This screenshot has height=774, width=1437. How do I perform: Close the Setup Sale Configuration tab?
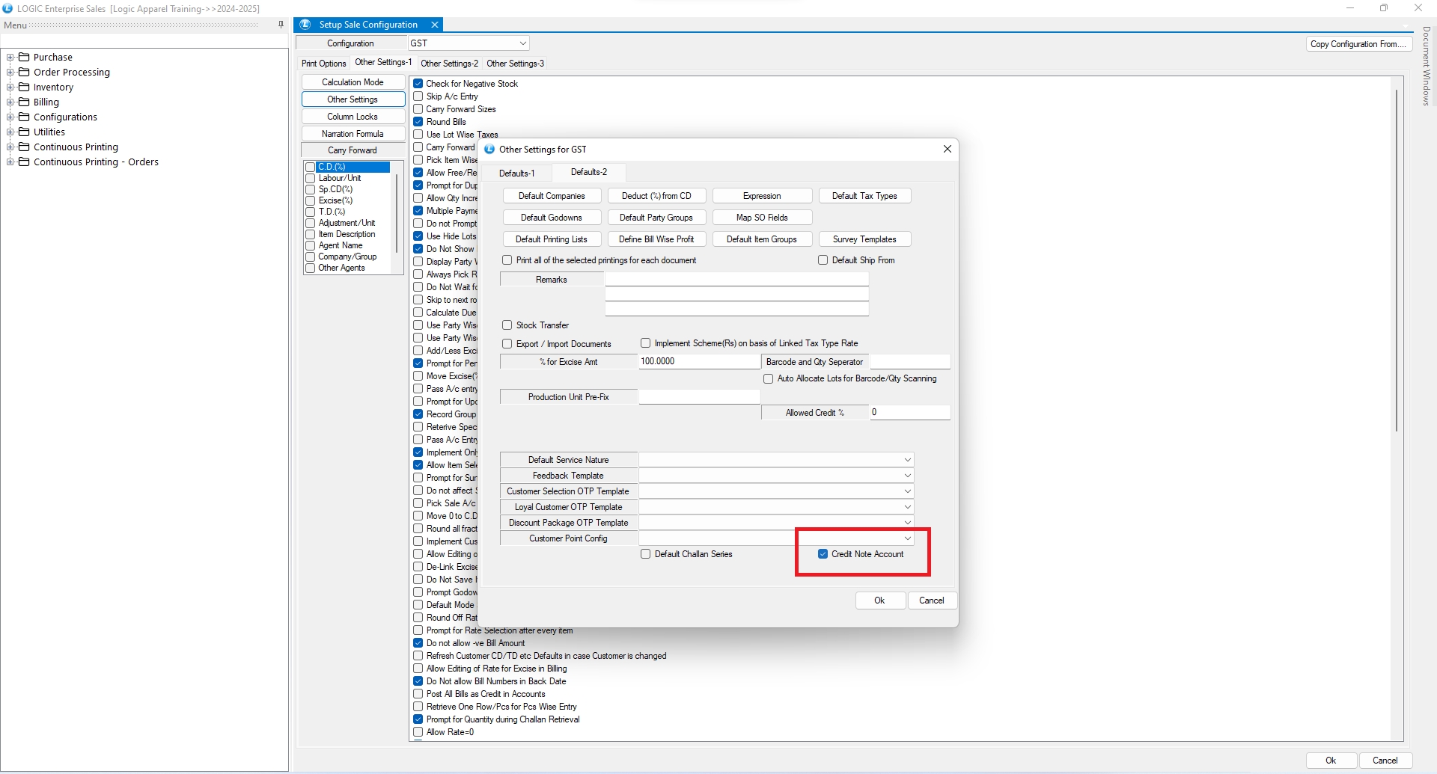[434, 25]
